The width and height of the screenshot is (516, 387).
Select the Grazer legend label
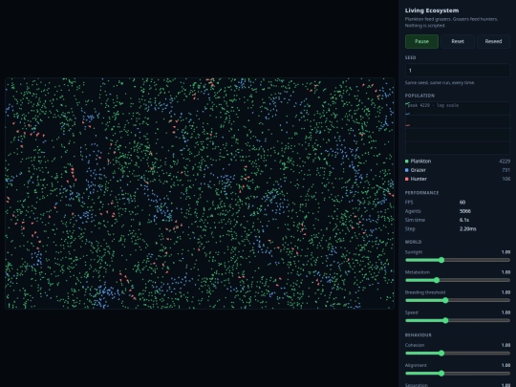coord(418,170)
